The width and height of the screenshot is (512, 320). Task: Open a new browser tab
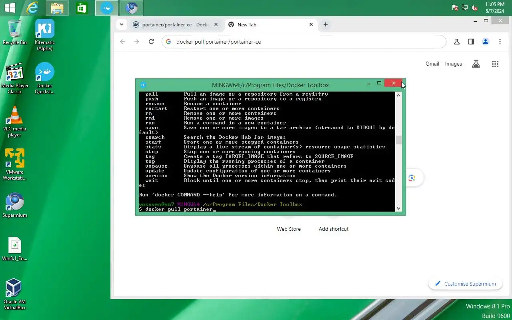(x=326, y=24)
